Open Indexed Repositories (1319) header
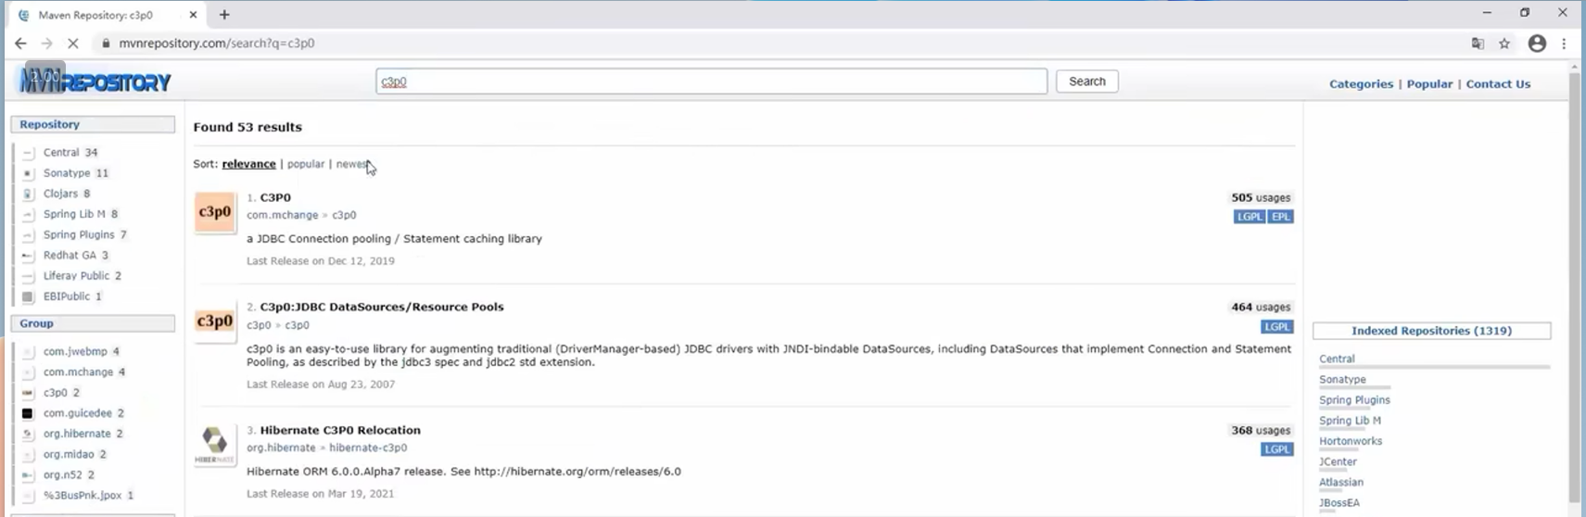The width and height of the screenshot is (1586, 517). pyautogui.click(x=1431, y=331)
